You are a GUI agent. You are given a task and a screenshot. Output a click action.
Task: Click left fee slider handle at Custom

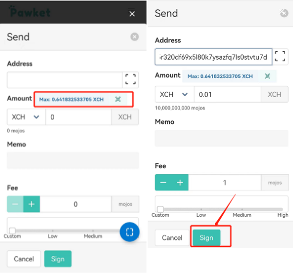pos(12,231)
